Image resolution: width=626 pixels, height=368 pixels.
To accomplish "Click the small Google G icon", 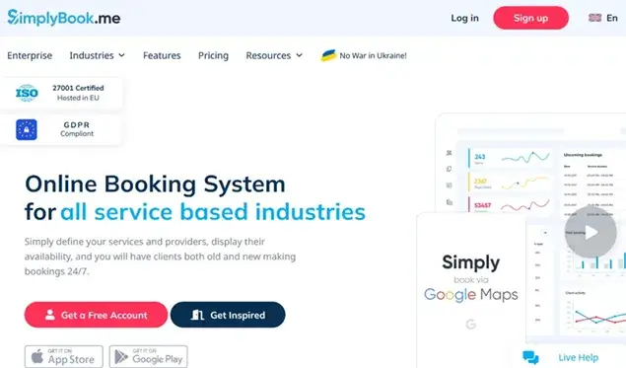I will coord(470,324).
